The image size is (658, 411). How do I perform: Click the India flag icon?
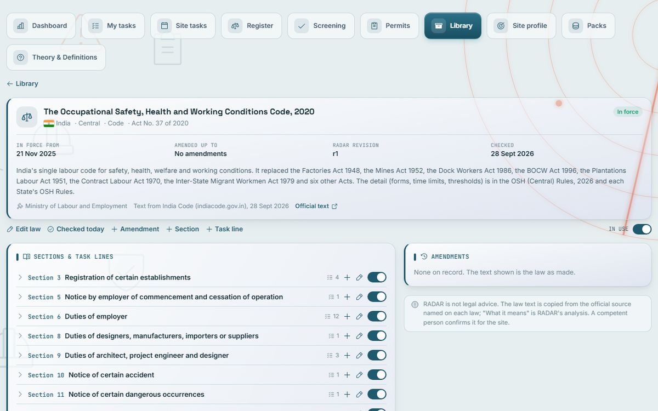click(49, 123)
